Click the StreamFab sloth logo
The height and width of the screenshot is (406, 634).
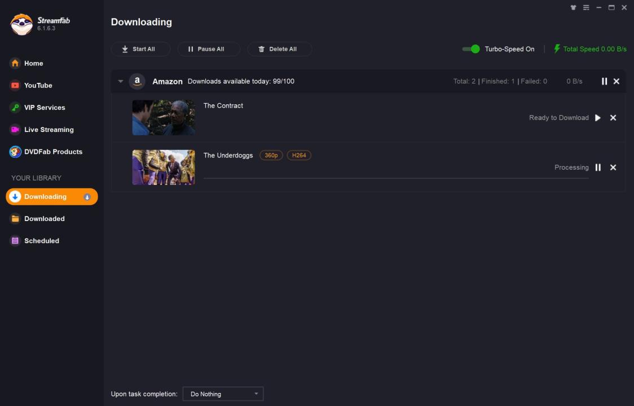pos(21,24)
